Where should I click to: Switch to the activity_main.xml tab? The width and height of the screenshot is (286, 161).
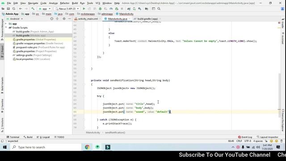click(x=88, y=19)
